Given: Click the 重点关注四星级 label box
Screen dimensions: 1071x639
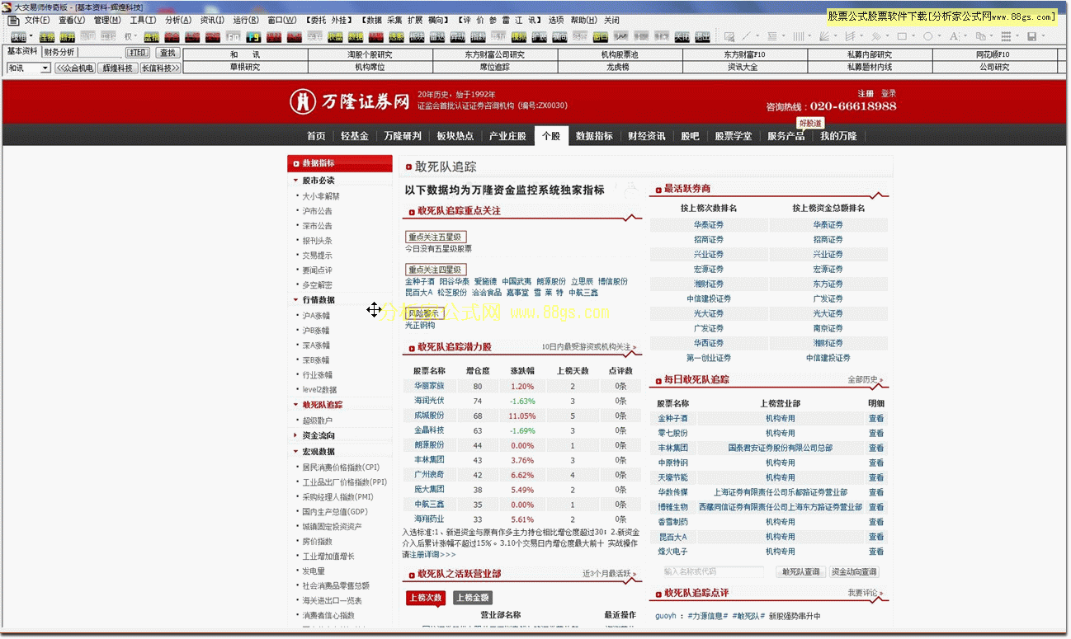Looking at the screenshot, I should (436, 270).
